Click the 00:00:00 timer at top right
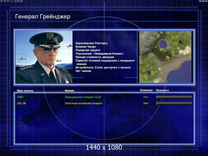The image size is (208, 156). point(203,1)
